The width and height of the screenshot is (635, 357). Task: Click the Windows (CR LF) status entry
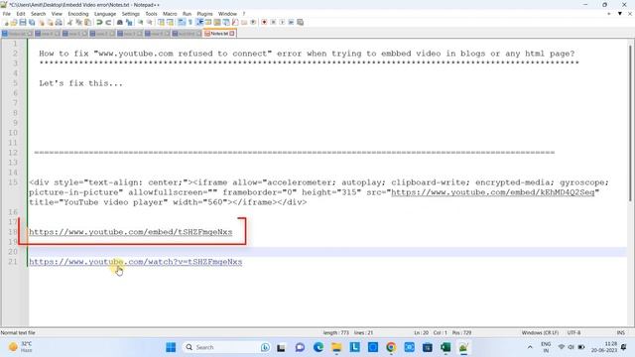point(540,333)
